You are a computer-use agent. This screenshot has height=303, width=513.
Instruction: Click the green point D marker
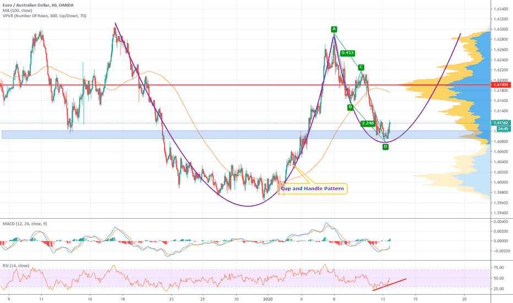coord(385,147)
